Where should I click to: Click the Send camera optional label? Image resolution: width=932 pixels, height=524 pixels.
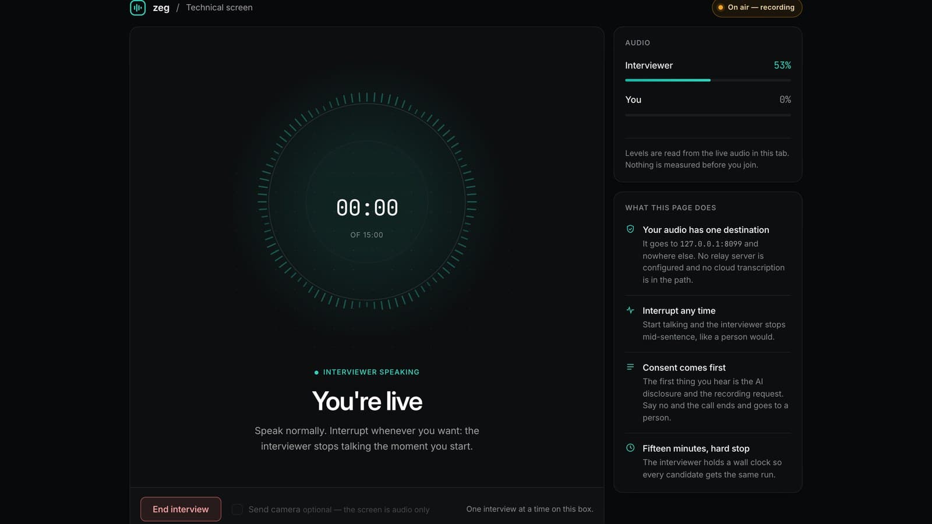[x=339, y=509]
